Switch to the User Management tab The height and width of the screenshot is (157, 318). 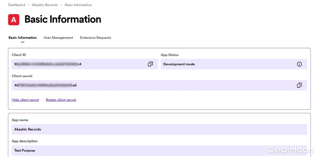58,38
